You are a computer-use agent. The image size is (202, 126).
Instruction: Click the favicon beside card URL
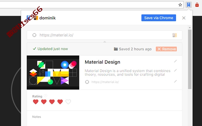pos(87,82)
